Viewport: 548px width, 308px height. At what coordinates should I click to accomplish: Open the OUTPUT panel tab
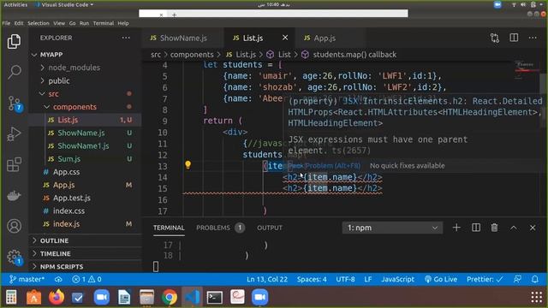click(270, 228)
